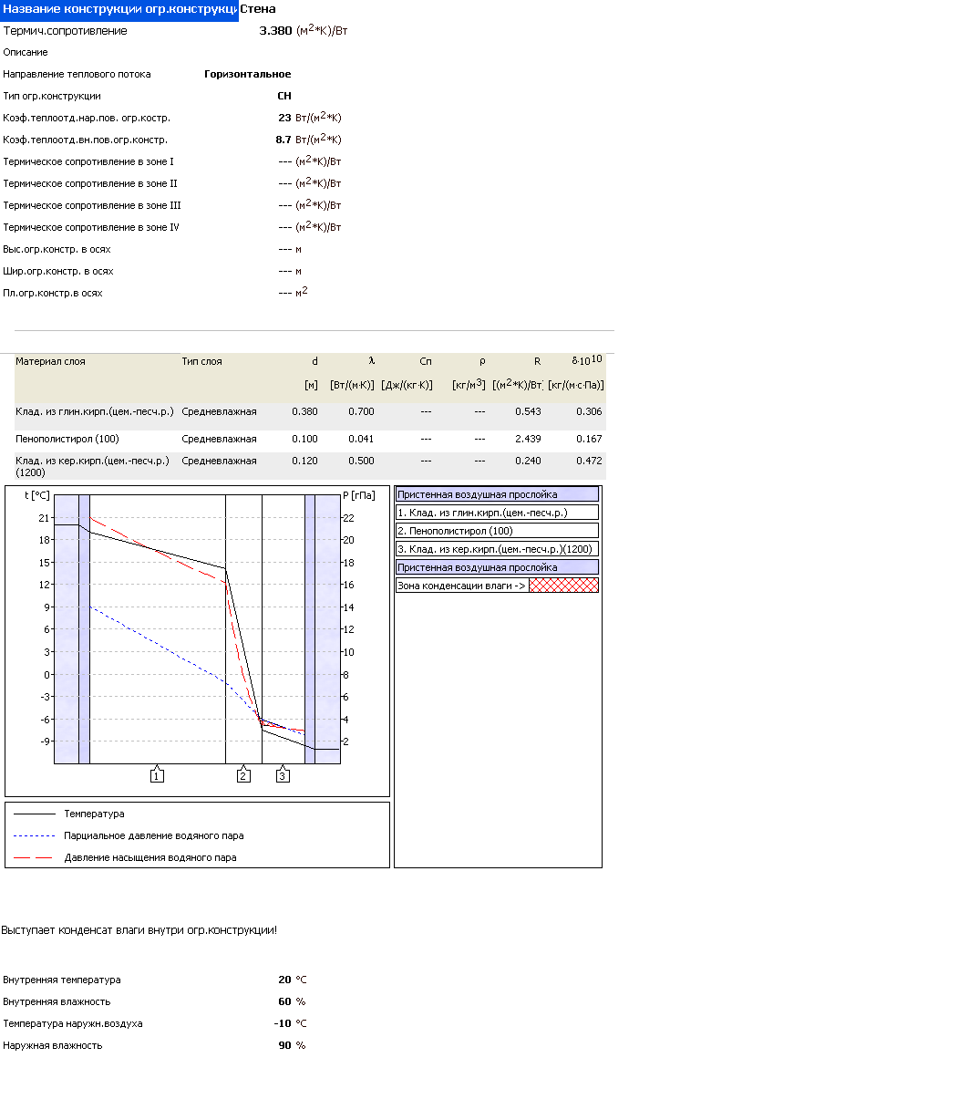This screenshot has width=969, height=1120.
Task: Select legend entry '1. Клад. из глин.кирп.'
Action: point(497,513)
